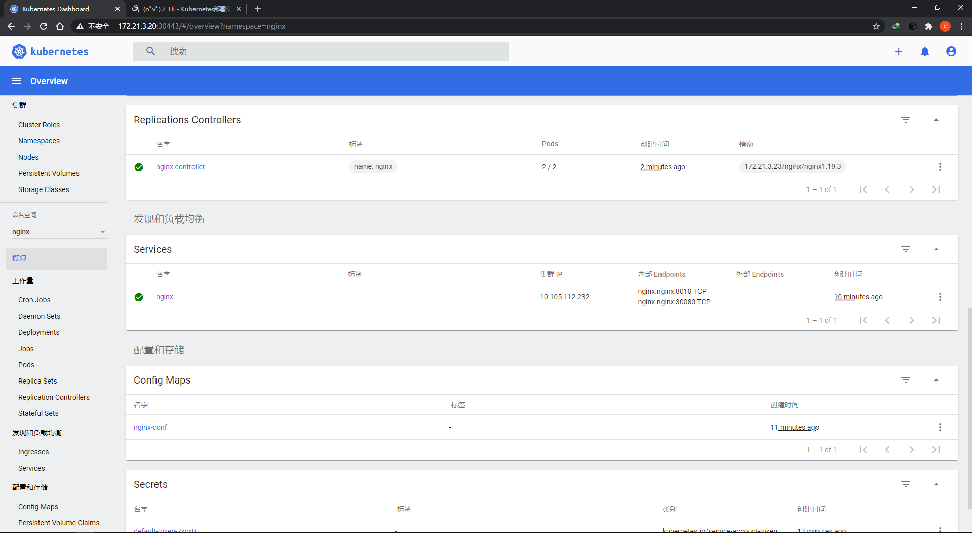The image size is (972, 533).
Task: Go to first page of Config Maps
Action: [x=863, y=450]
